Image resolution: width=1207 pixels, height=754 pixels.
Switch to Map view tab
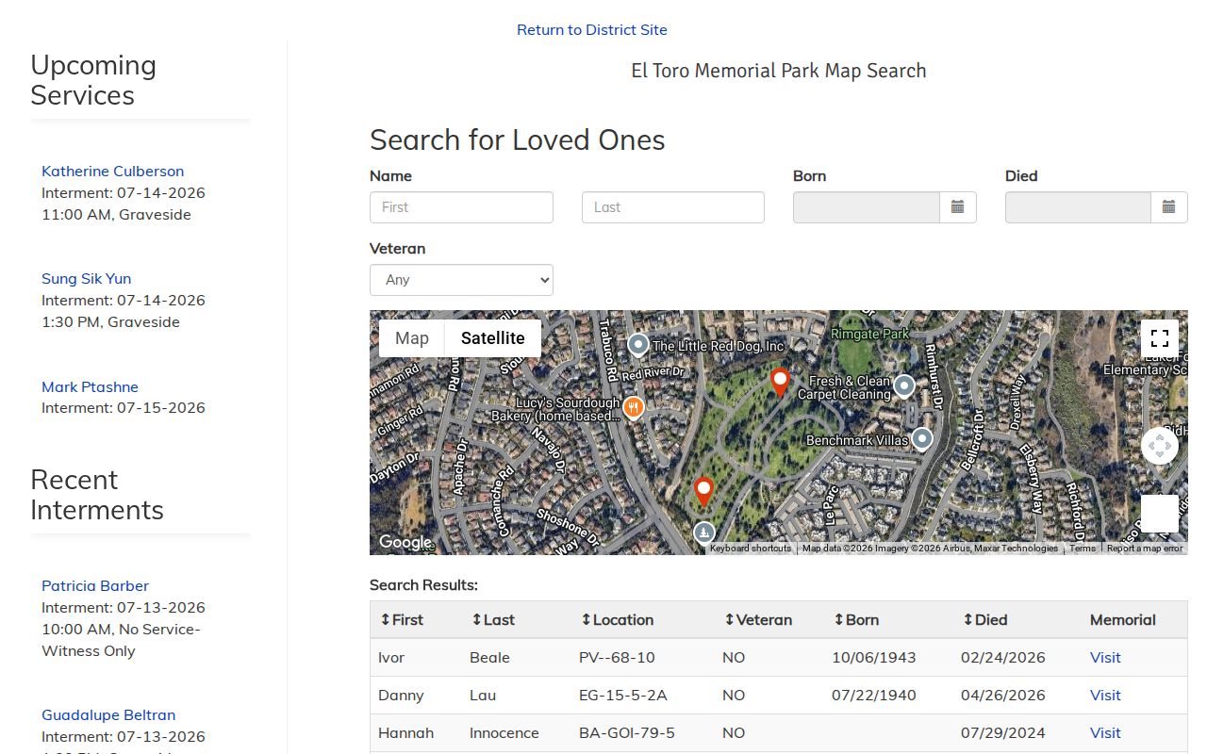click(412, 338)
